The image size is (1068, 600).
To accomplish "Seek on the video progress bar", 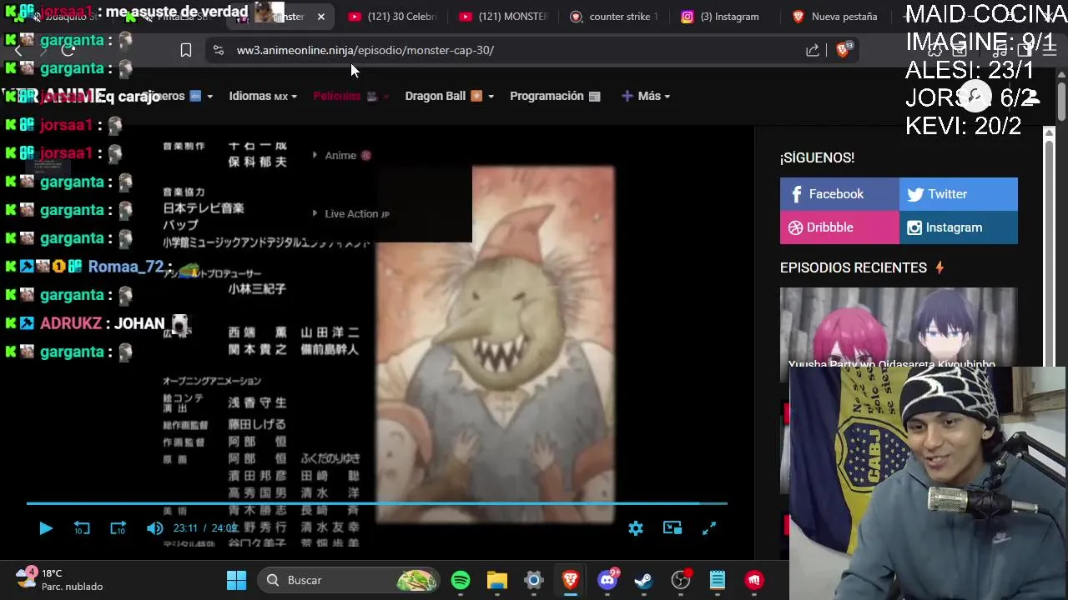I will 377,503.
